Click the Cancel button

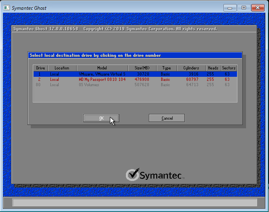tap(167, 118)
